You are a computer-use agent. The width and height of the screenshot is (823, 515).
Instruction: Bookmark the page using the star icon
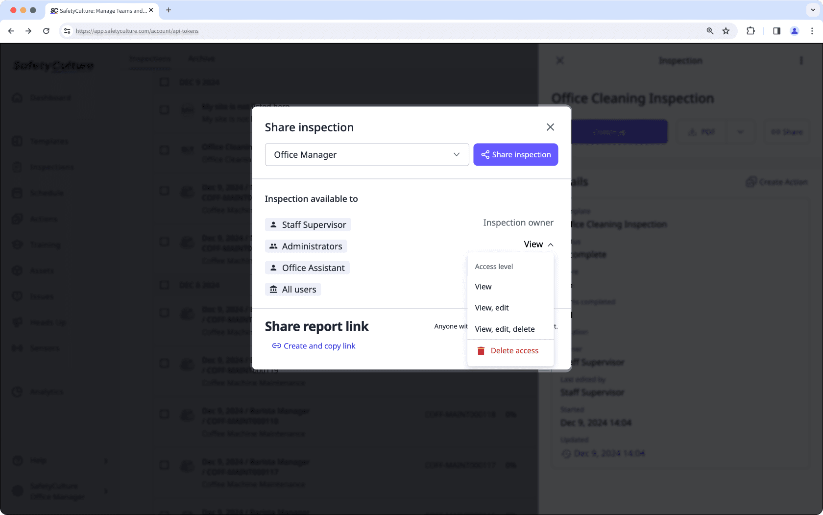pos(726,30)
